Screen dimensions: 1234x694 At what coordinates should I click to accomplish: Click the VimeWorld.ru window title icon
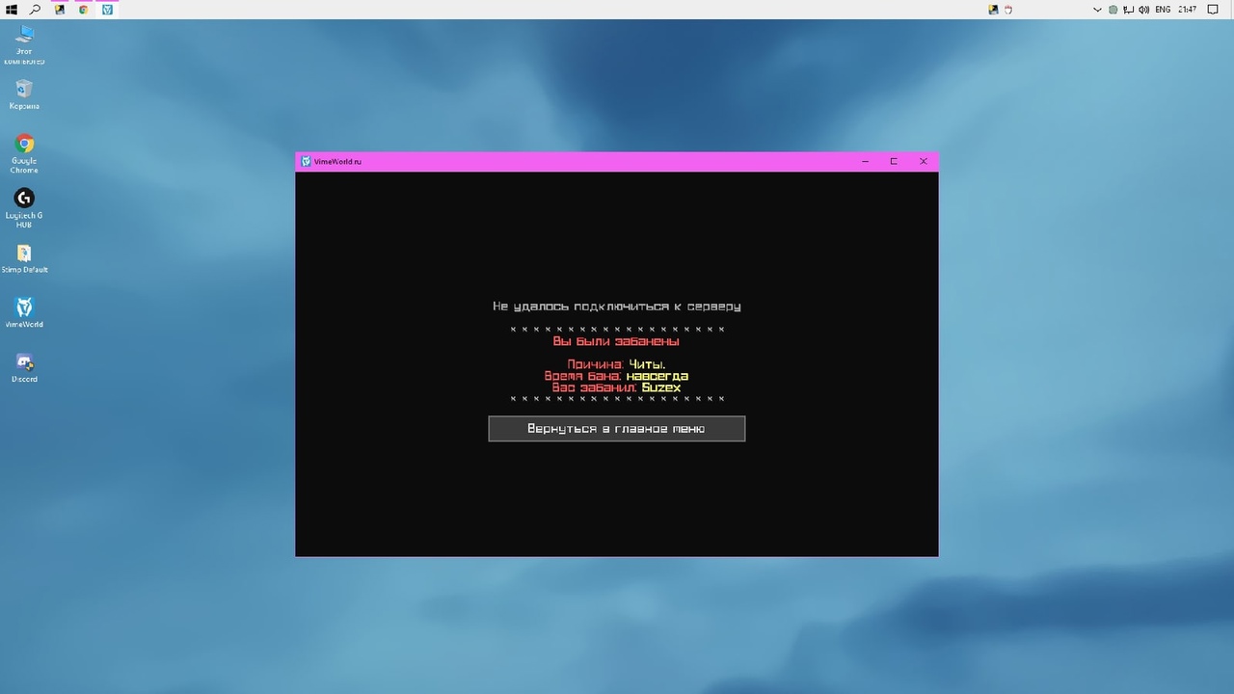pos(306,161)
